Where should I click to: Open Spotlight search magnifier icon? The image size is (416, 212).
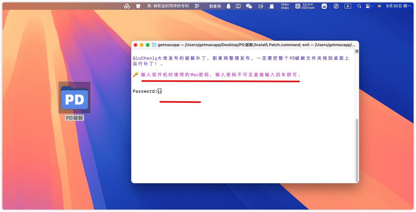(x=359, y=6)
